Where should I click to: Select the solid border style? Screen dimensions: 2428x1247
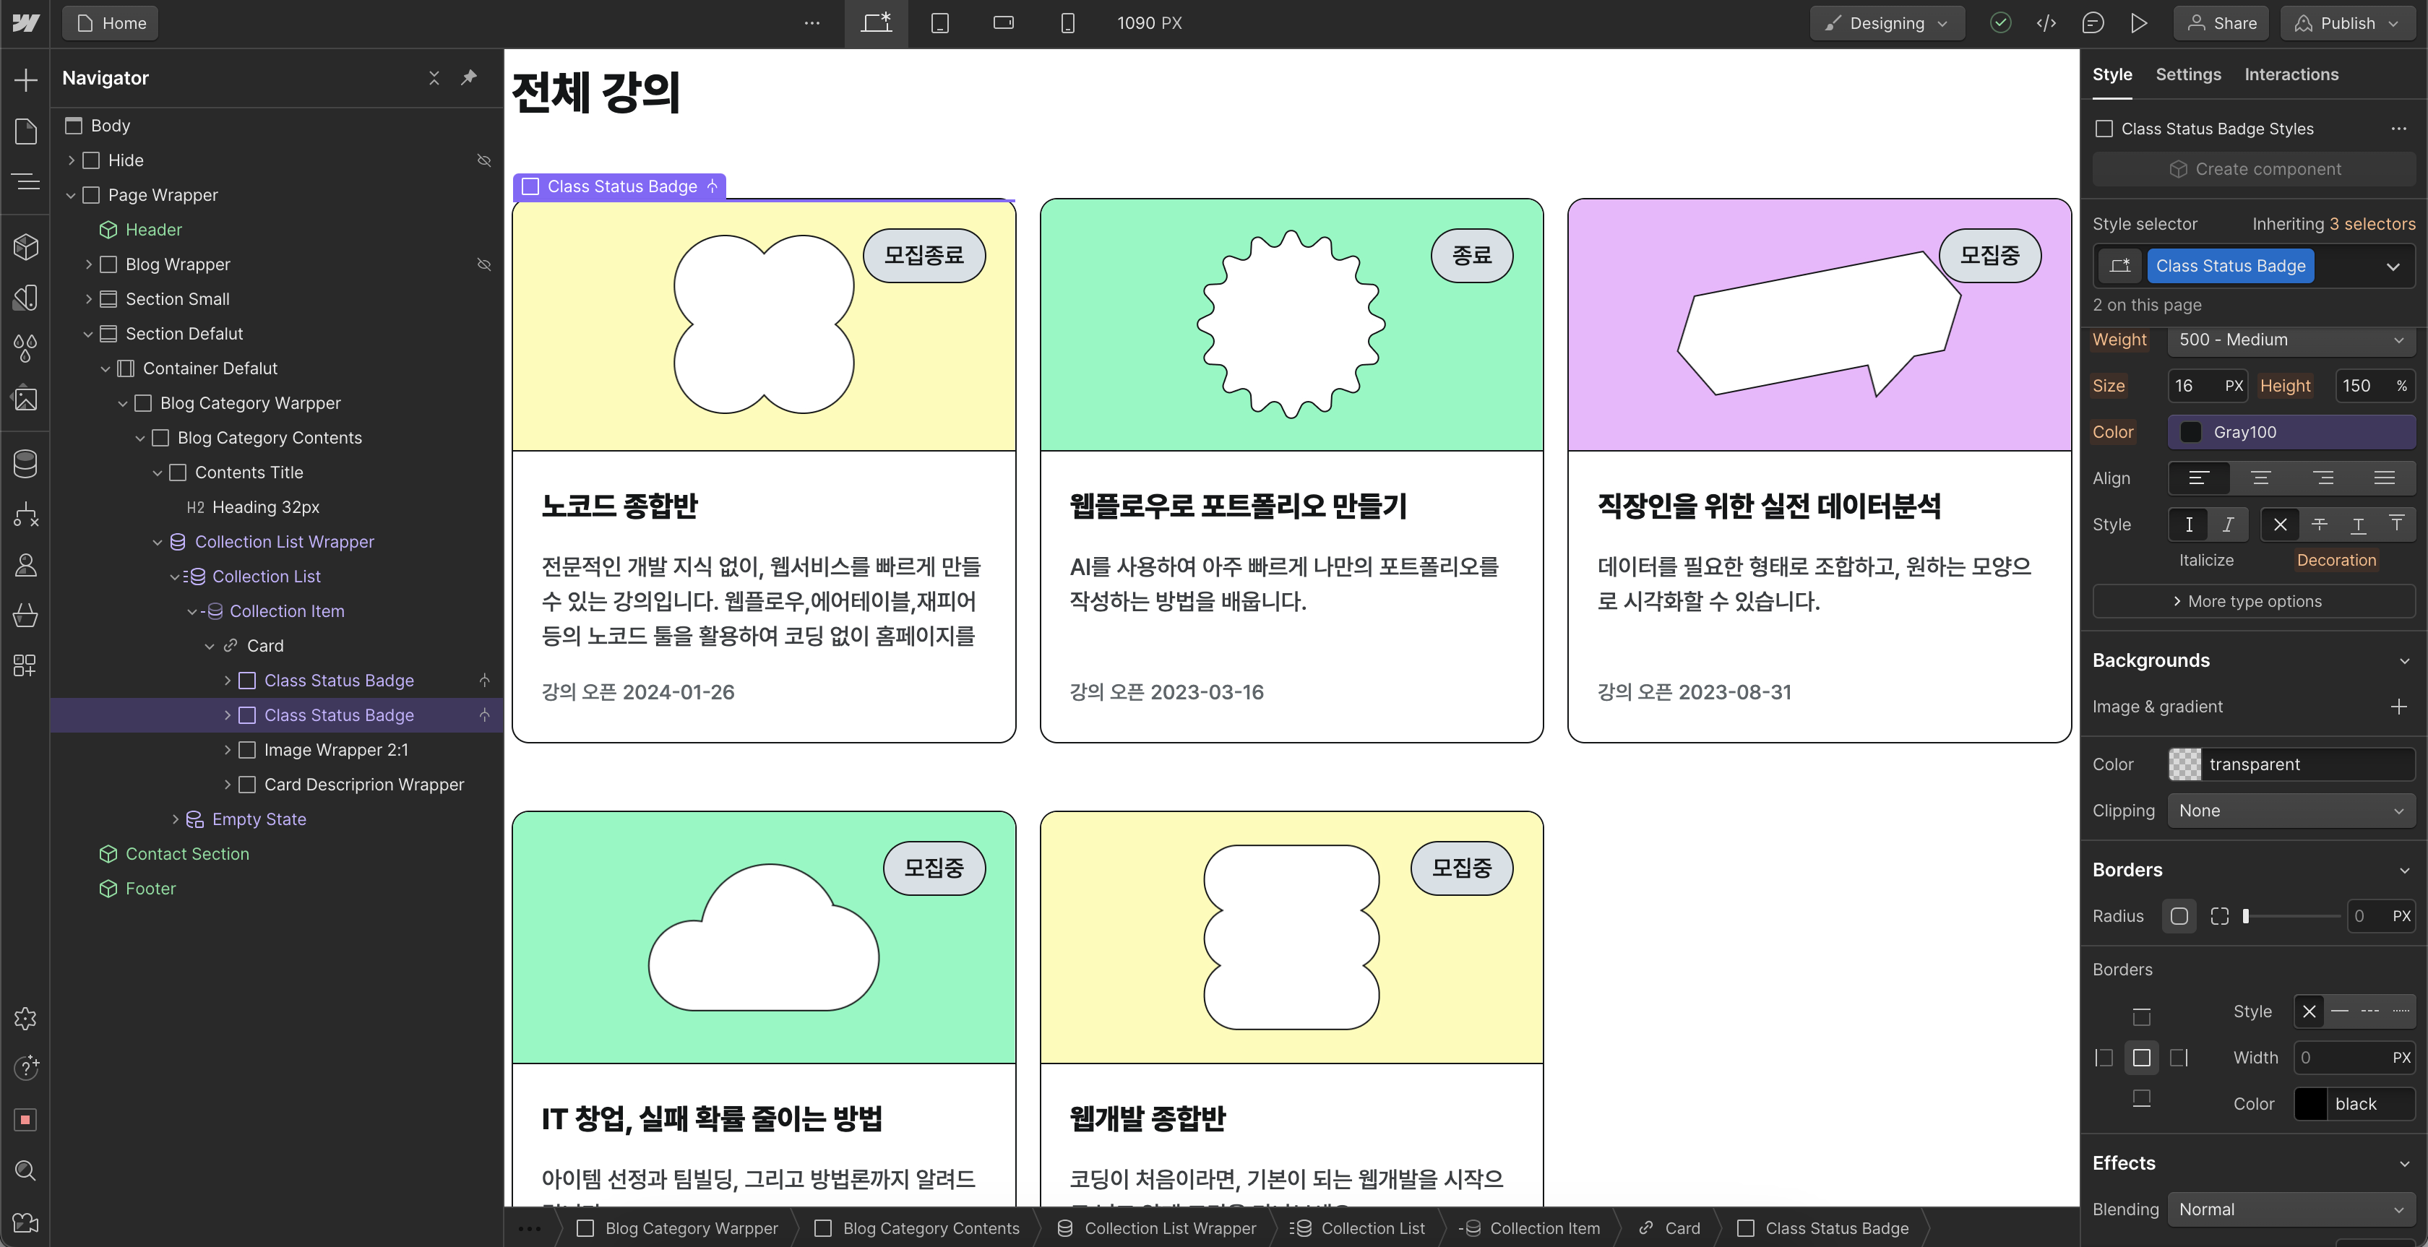point(2339,1011)
